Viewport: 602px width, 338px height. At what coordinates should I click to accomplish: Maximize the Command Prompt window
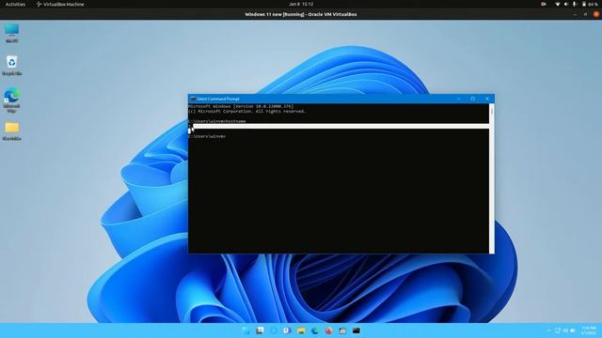coord(472,99)
